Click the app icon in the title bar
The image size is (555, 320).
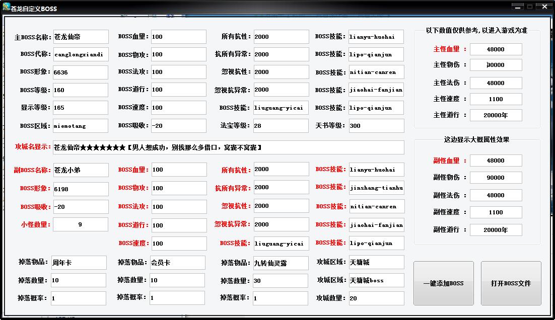(7, 7)
